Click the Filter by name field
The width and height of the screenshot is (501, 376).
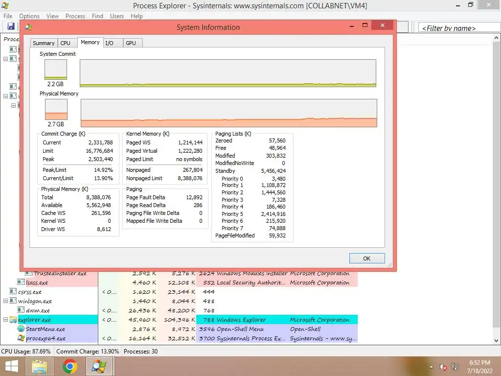click(459, 28)
